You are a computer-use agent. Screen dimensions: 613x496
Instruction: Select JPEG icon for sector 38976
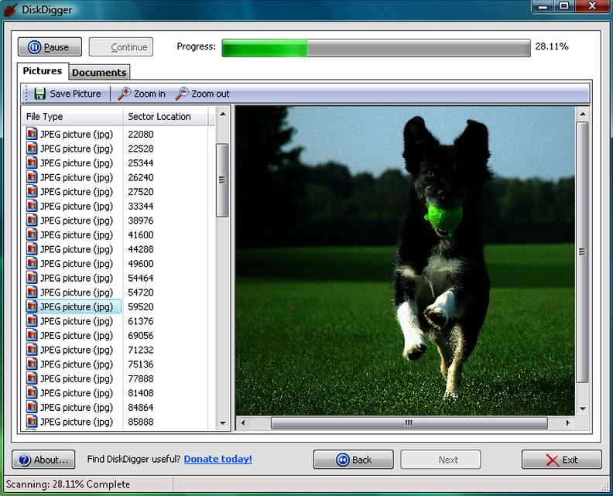[32, 221]
